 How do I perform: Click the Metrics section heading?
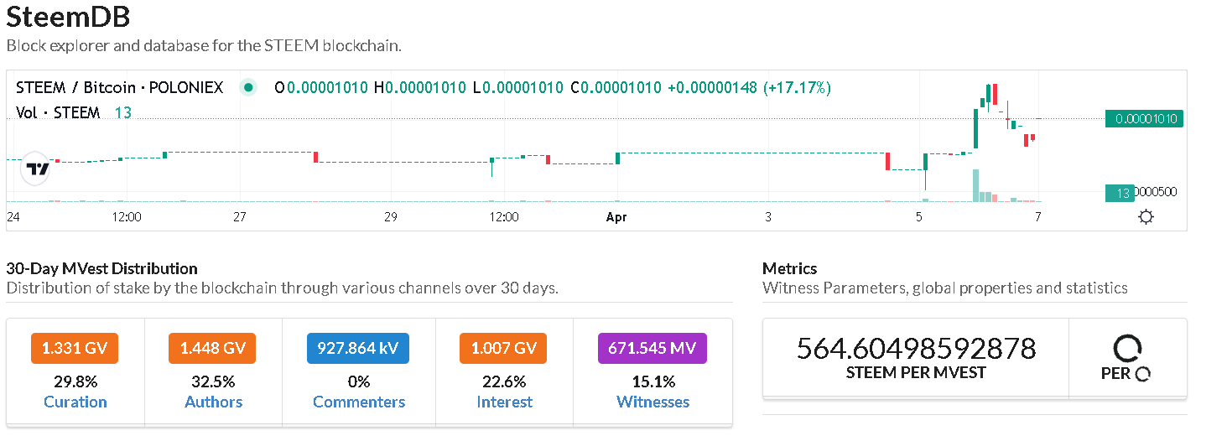[x=789, y=268]
